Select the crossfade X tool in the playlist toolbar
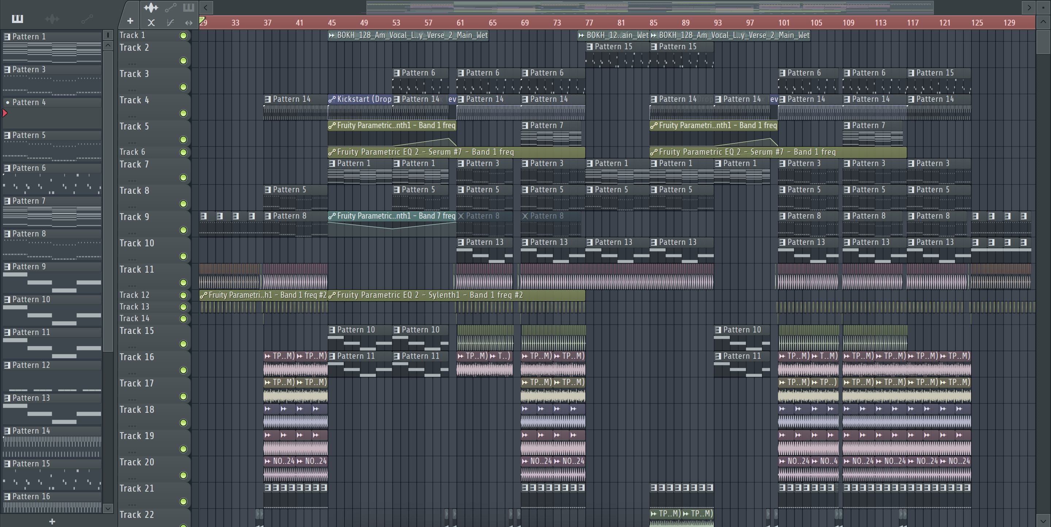This screenshot has width=1051, height=527. click(x=151, y=22)
